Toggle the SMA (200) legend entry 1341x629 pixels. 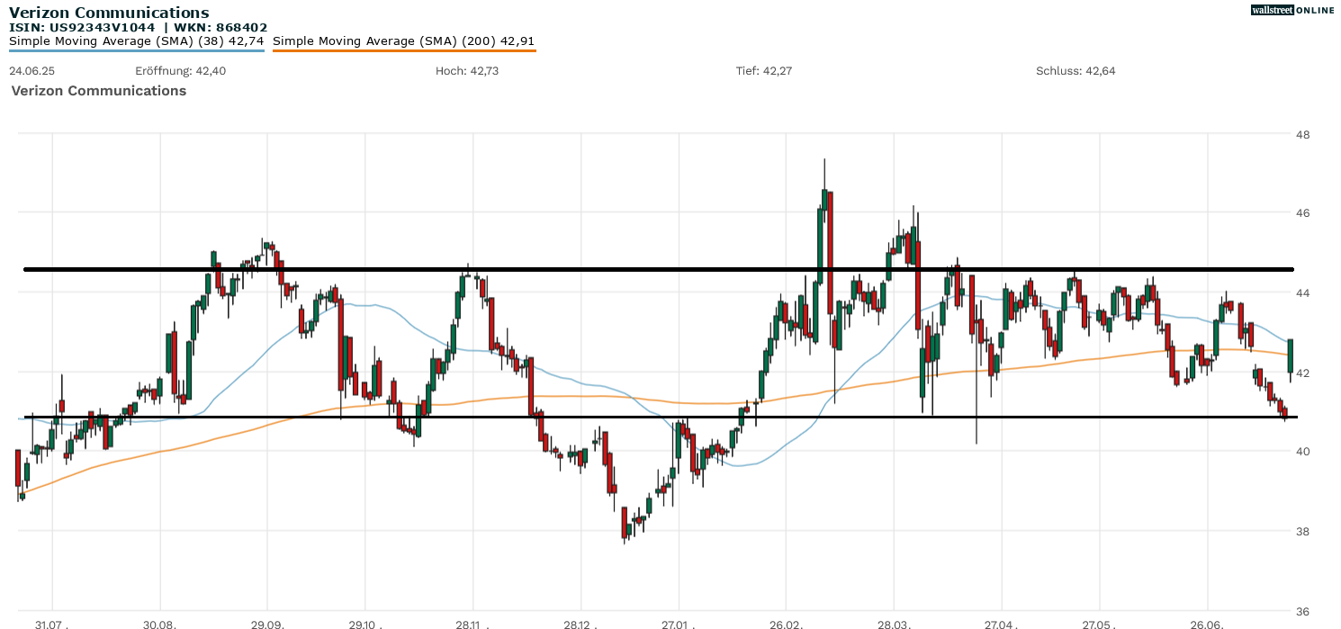click(x=404, y=41)
